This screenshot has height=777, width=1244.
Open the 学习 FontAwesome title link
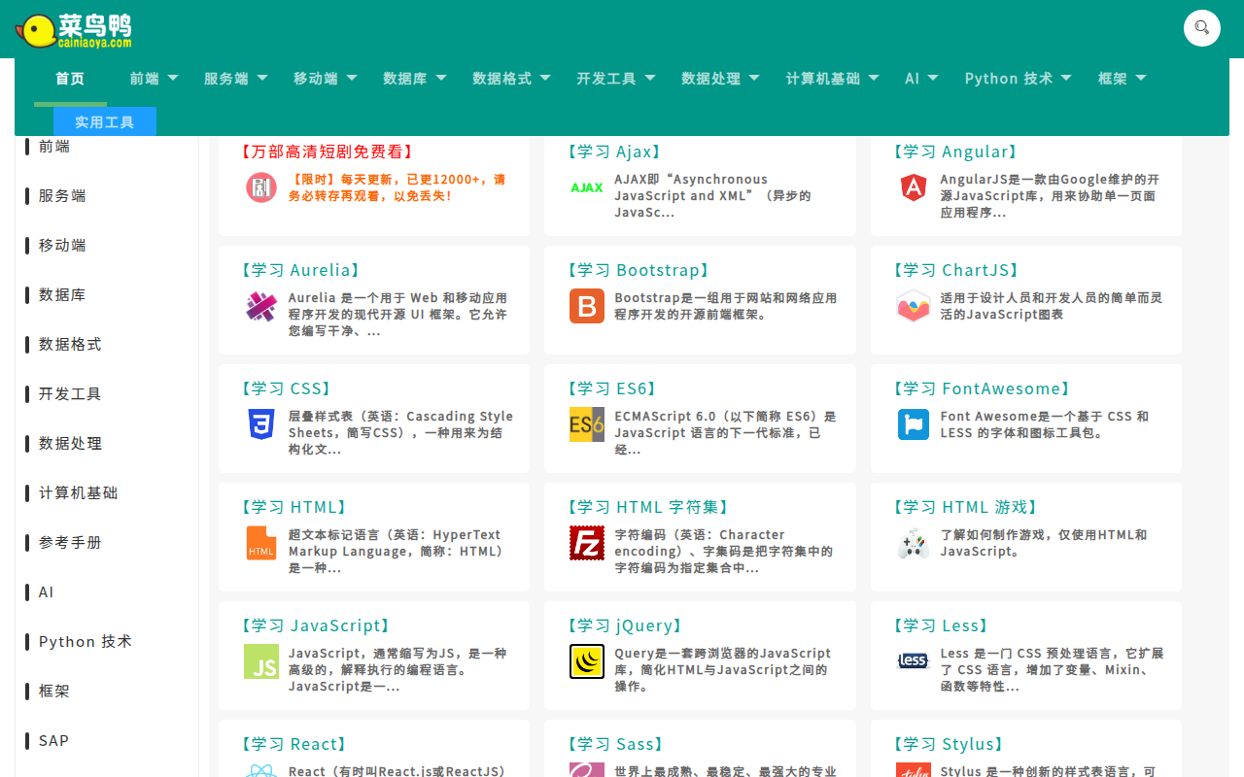[982, 388]
